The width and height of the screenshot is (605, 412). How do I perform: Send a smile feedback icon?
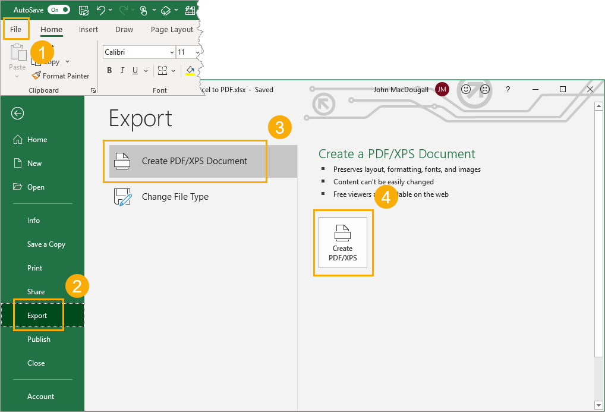(x=466, y=89)
